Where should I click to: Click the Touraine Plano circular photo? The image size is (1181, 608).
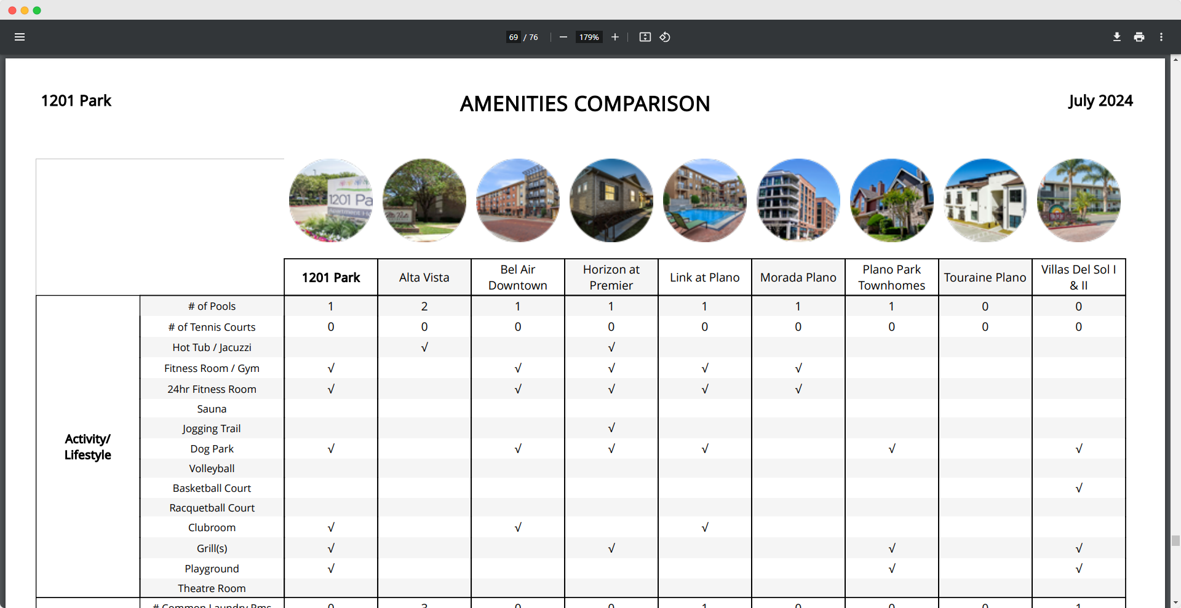(x=985, y=200)
